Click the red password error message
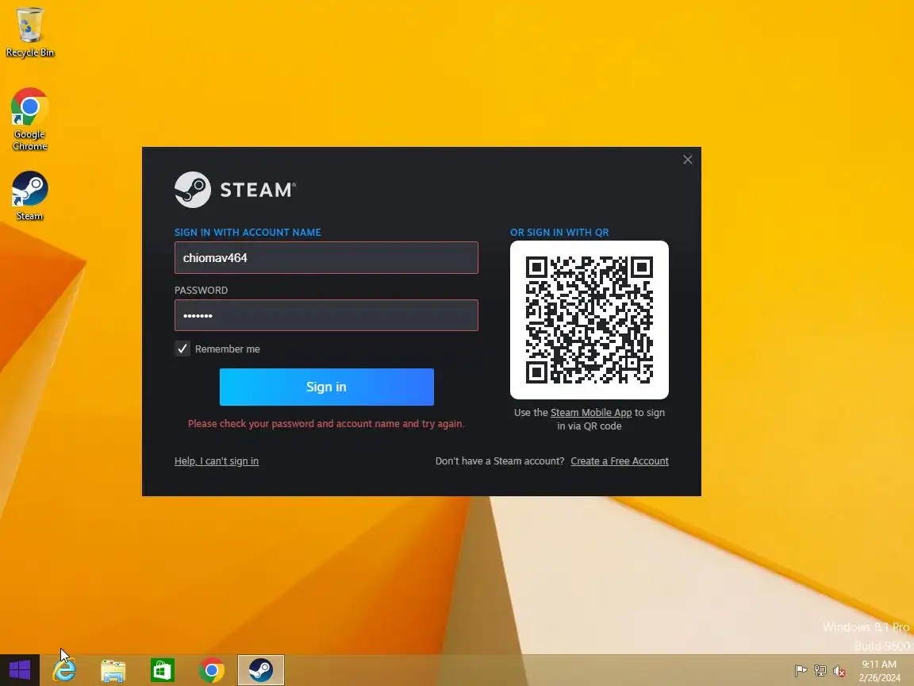Screen dimensions: 914x686 [x=326, y=423]
